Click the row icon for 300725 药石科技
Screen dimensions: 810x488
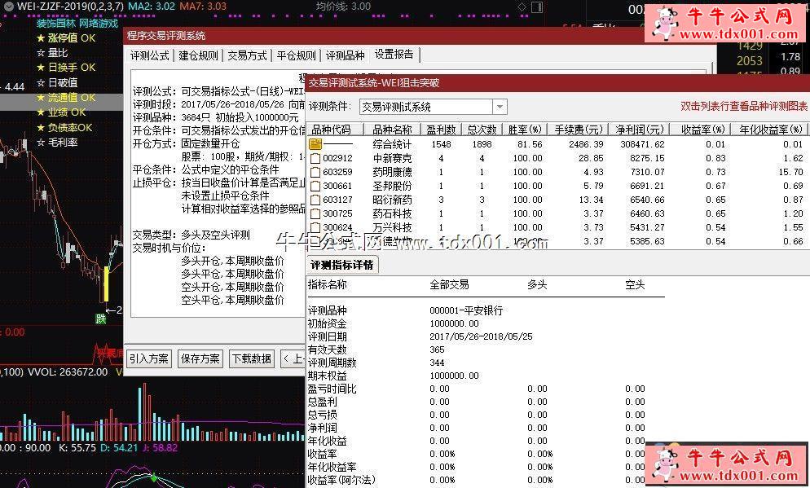coord(315,213)
